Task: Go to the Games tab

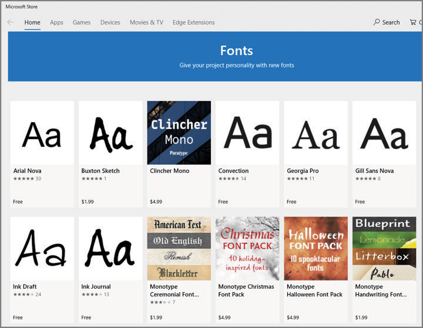Action: [x=82, y=22]
